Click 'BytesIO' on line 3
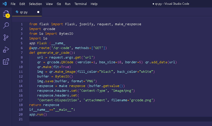The height and width of the screenshot is (126, 212). point(66,34)
